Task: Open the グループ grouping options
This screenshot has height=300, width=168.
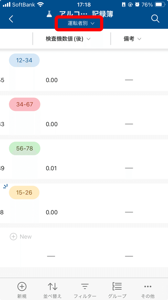Action: 117,287
